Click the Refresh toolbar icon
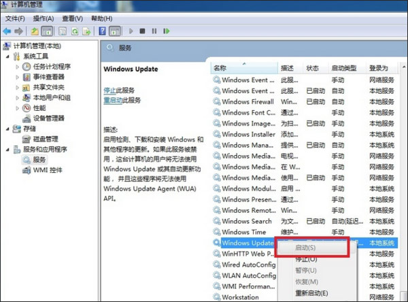The height and width of the screenshot is (302, 408). [75, 31]
